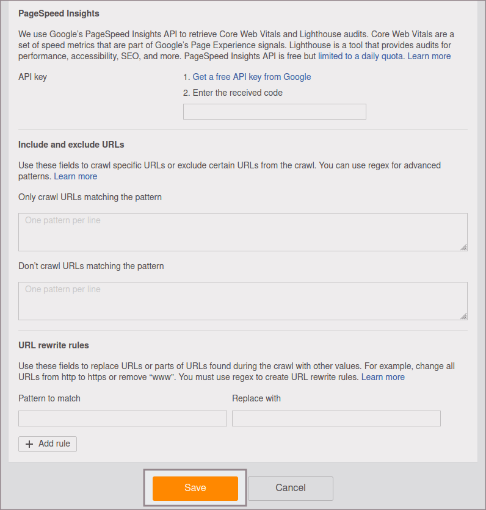Follow 'Get a free API key from Google' link

252,77
